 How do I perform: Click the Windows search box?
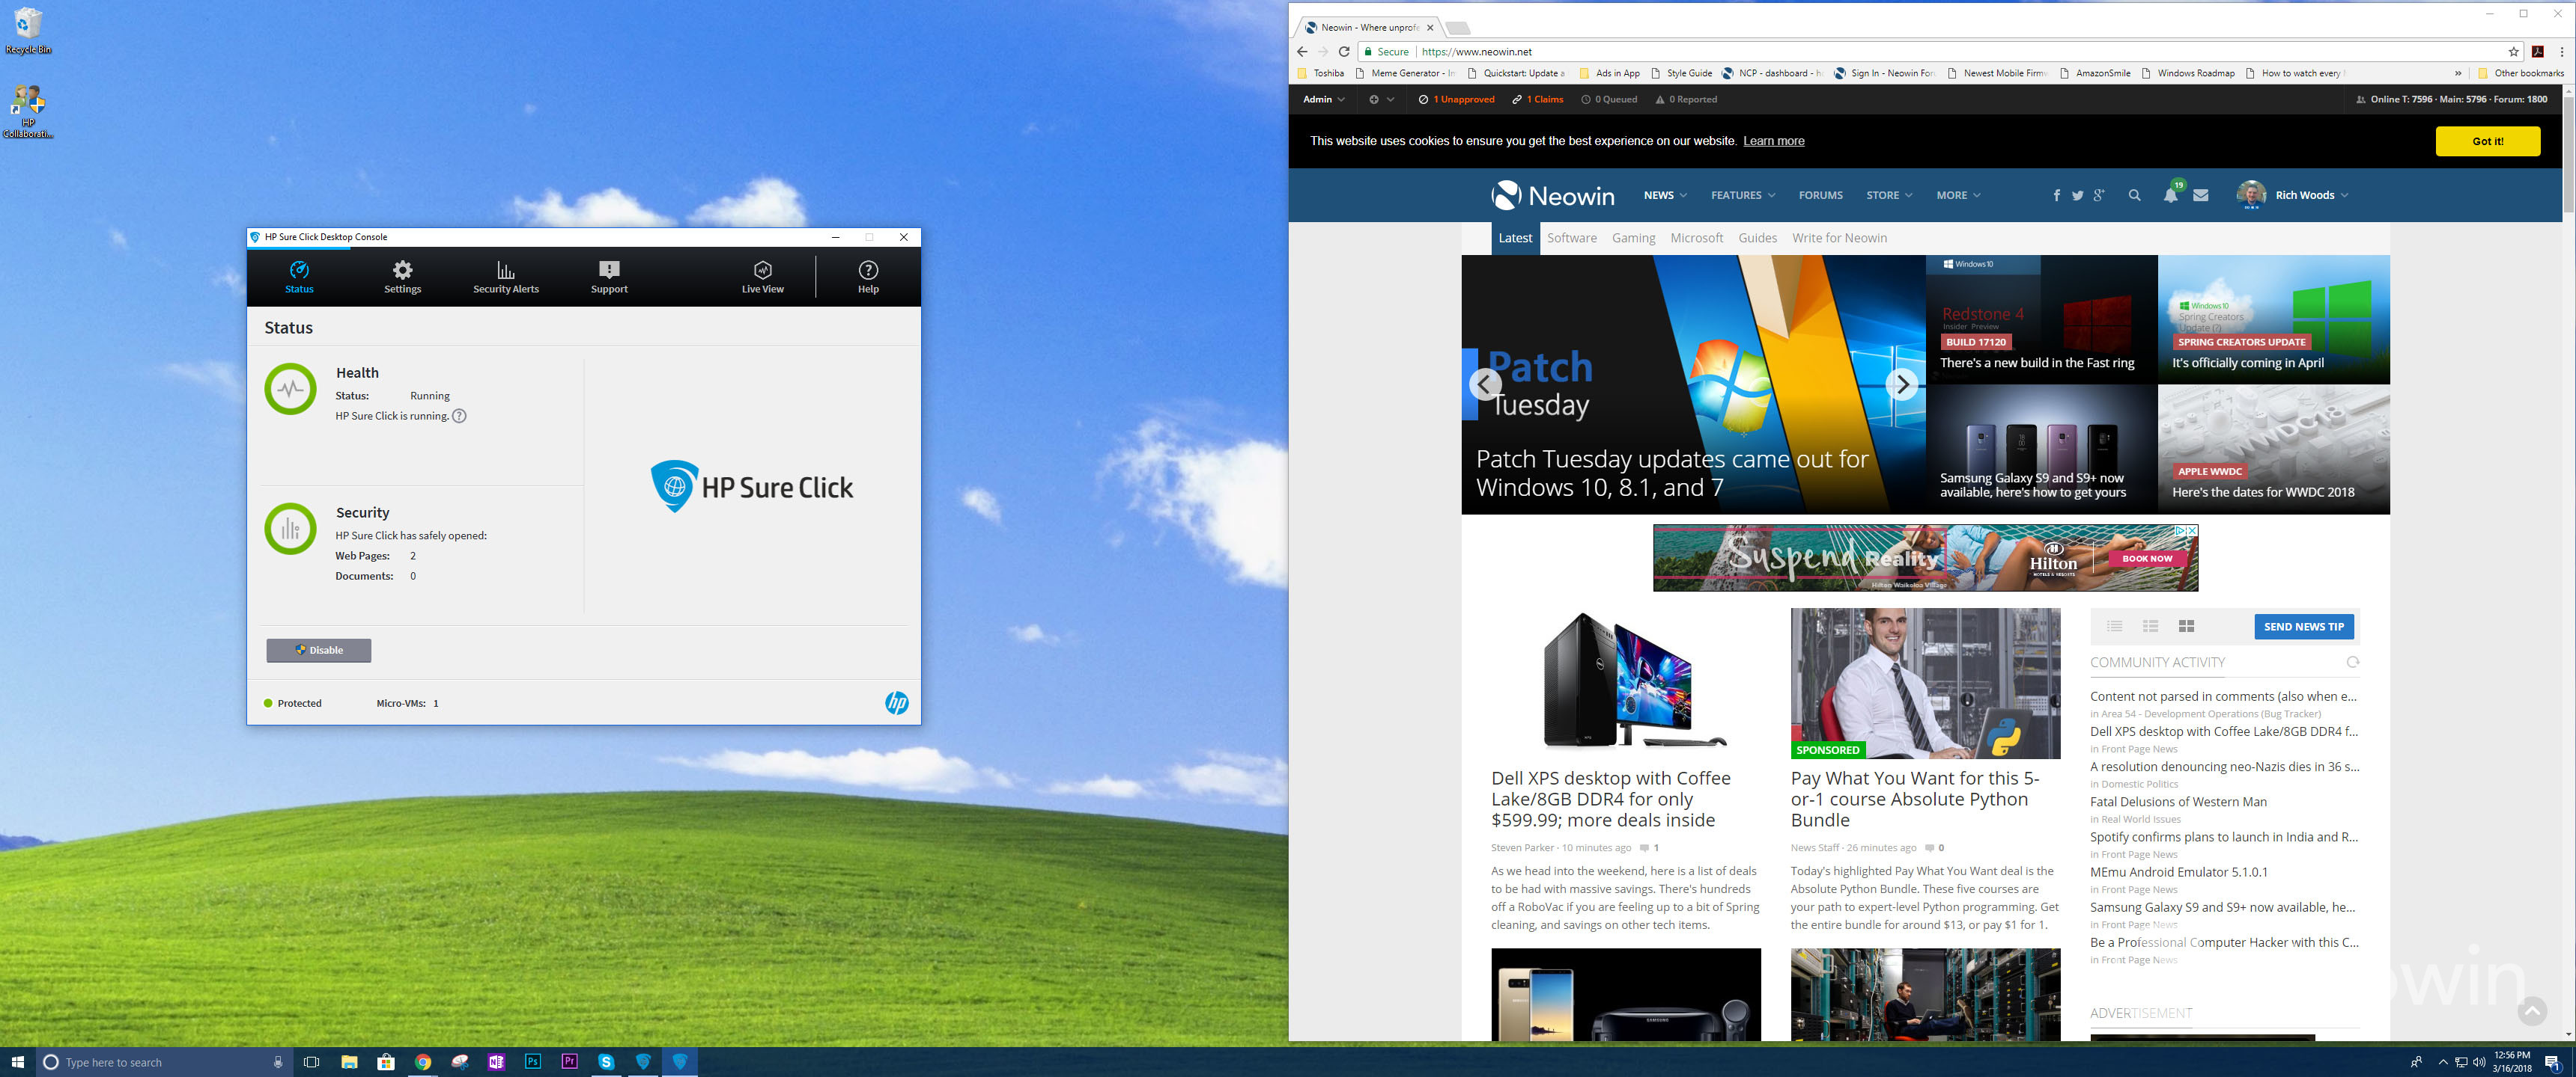pos(165,1062)
